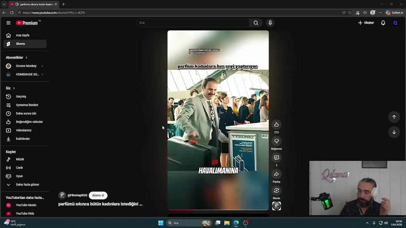
Task: Open a new browser tab
Action: pyautogui.click(x=63, y=4)
